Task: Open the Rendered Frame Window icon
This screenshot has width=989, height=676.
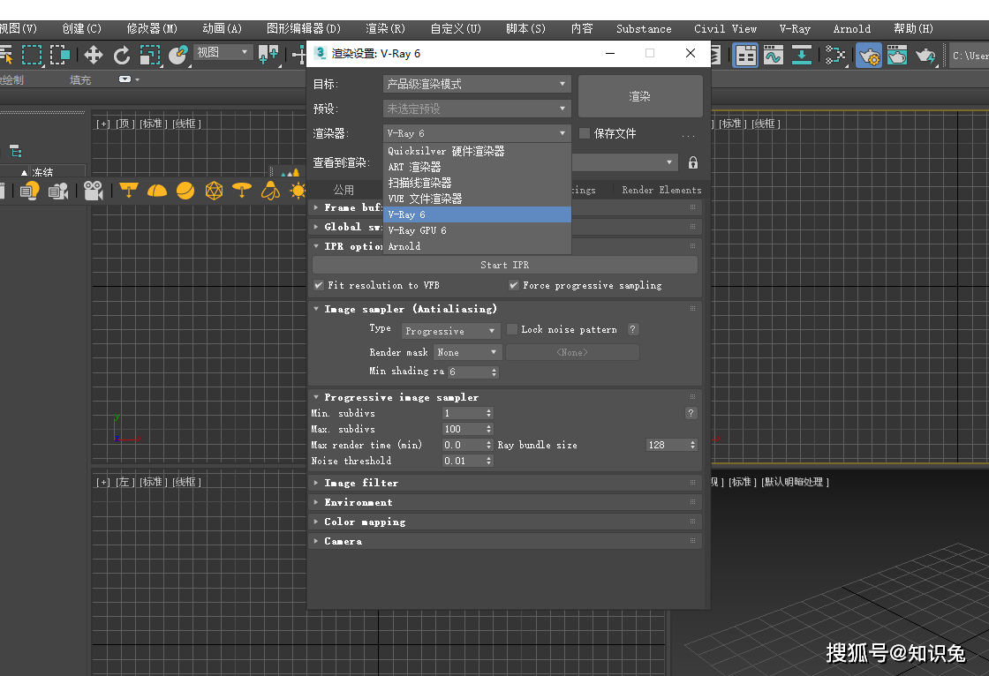Action: tap(897, 56)
